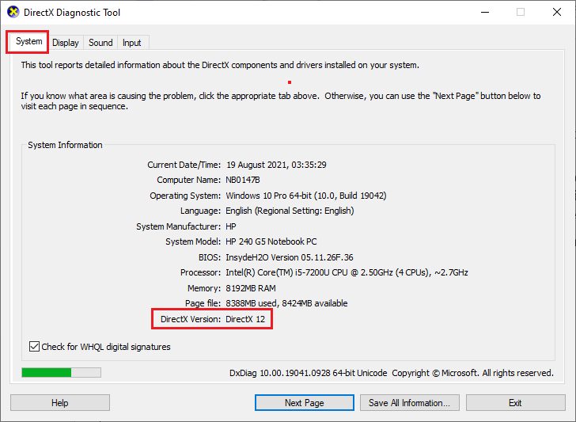The height and width of the screenshot is (422, 576).
Task: Click the 'Operating System:' label
Action: pyautogui.click(x=185, y=196)
